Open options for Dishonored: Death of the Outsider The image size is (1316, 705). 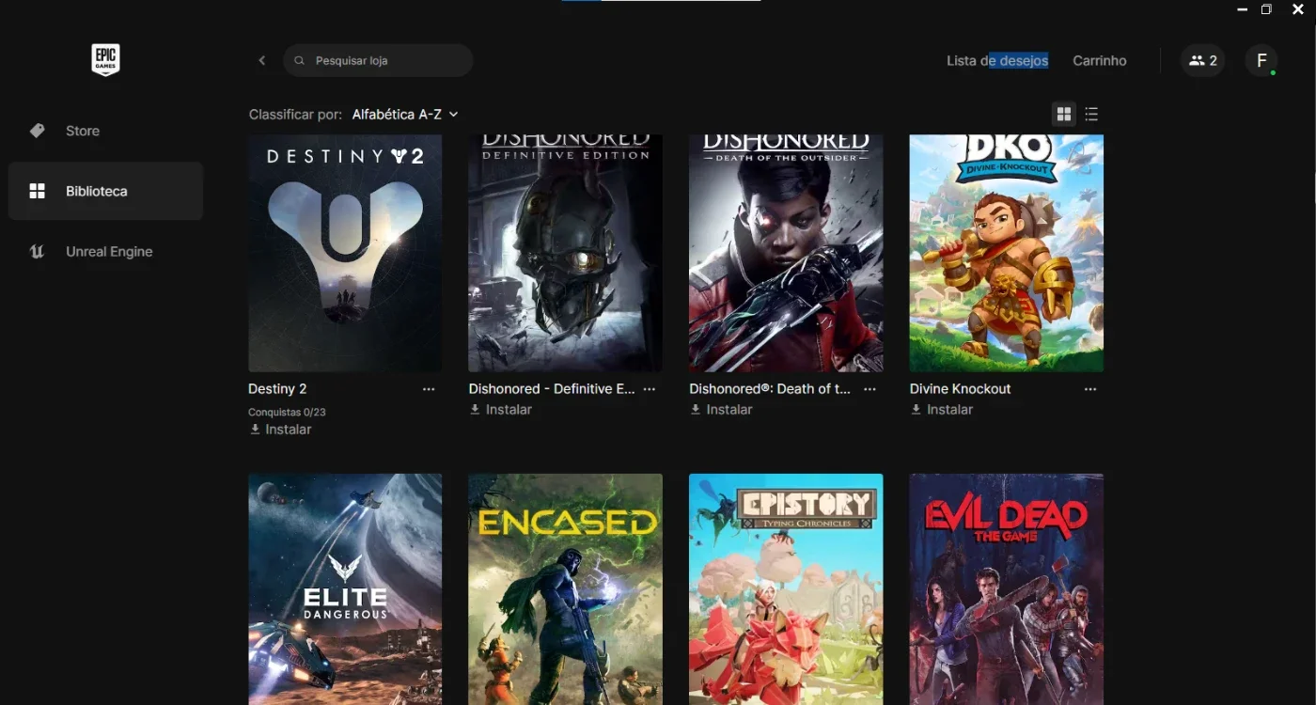click(869, 389)
